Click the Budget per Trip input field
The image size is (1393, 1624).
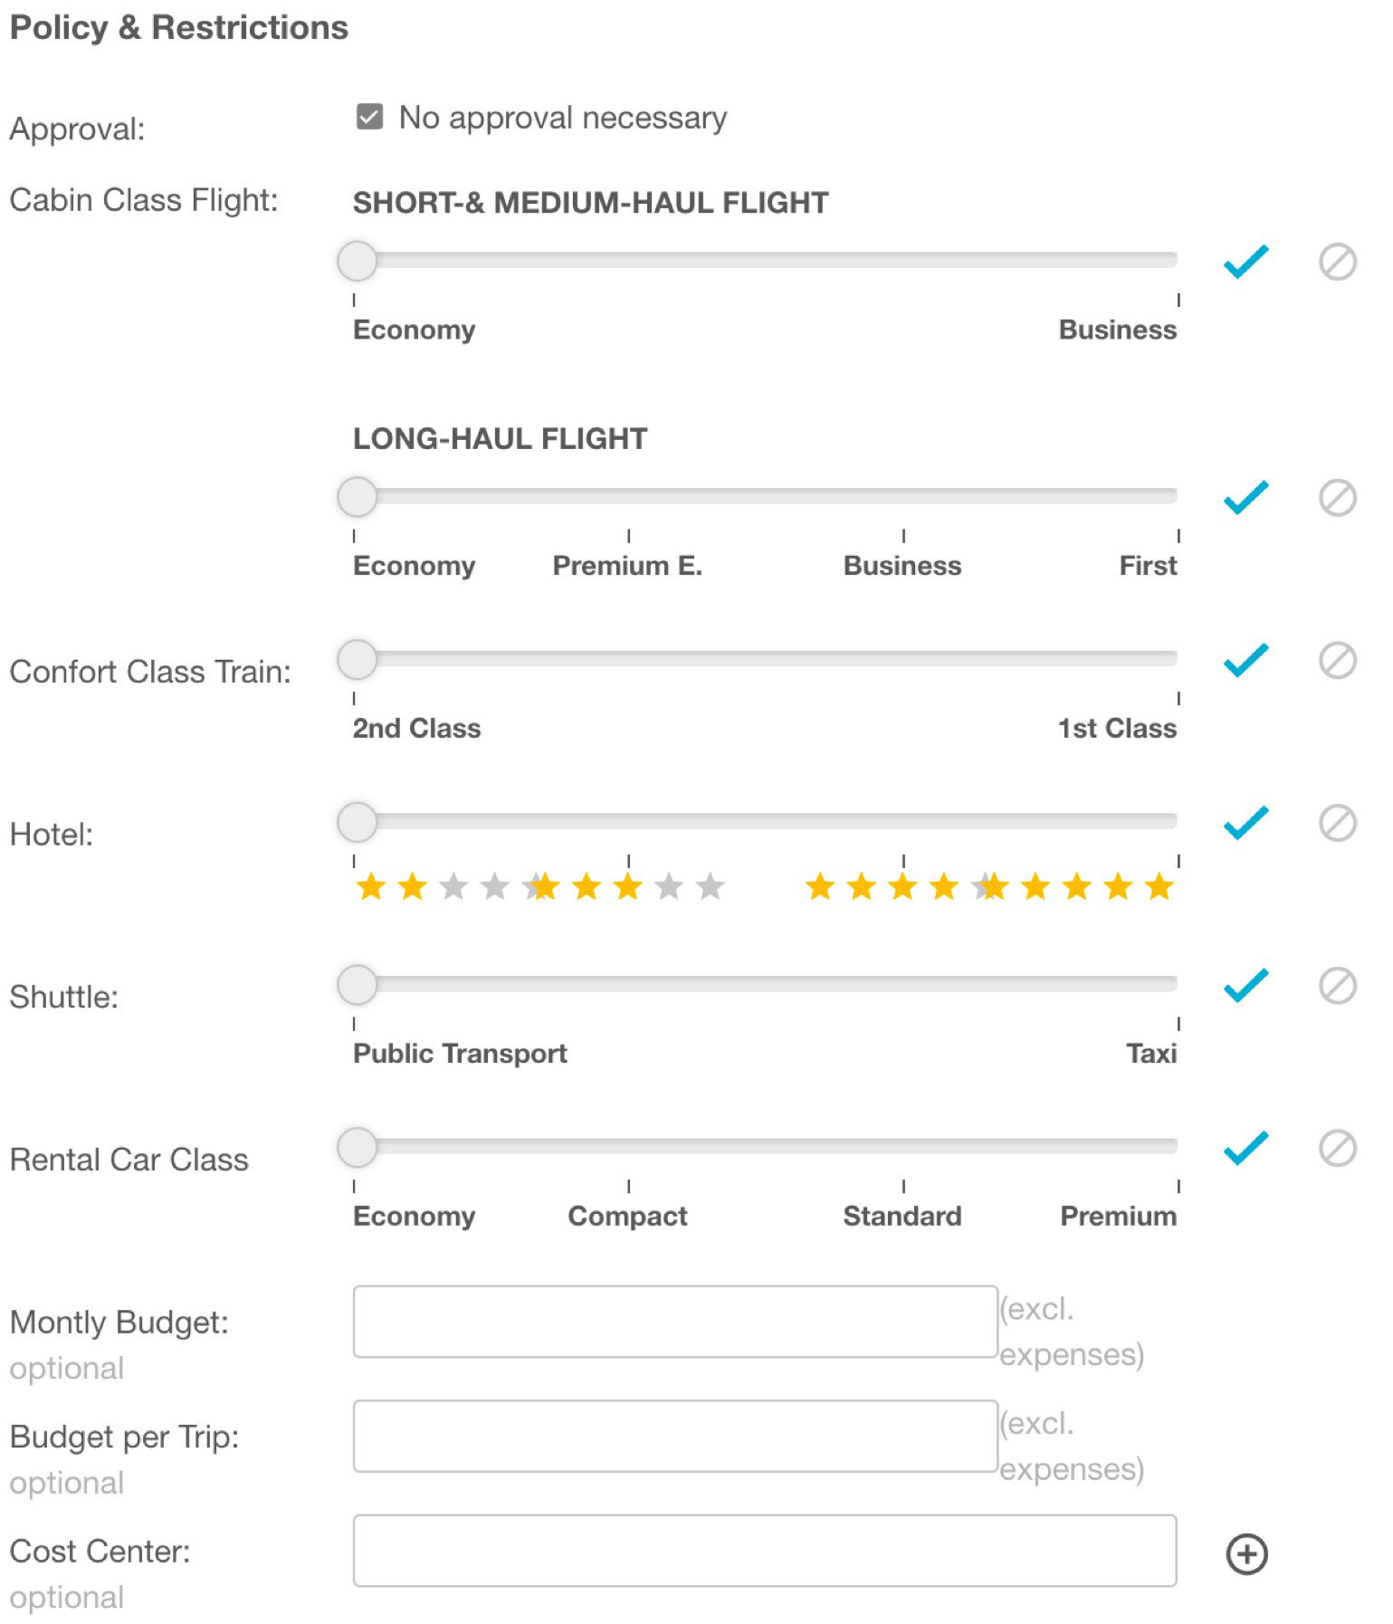(675, 1436)
